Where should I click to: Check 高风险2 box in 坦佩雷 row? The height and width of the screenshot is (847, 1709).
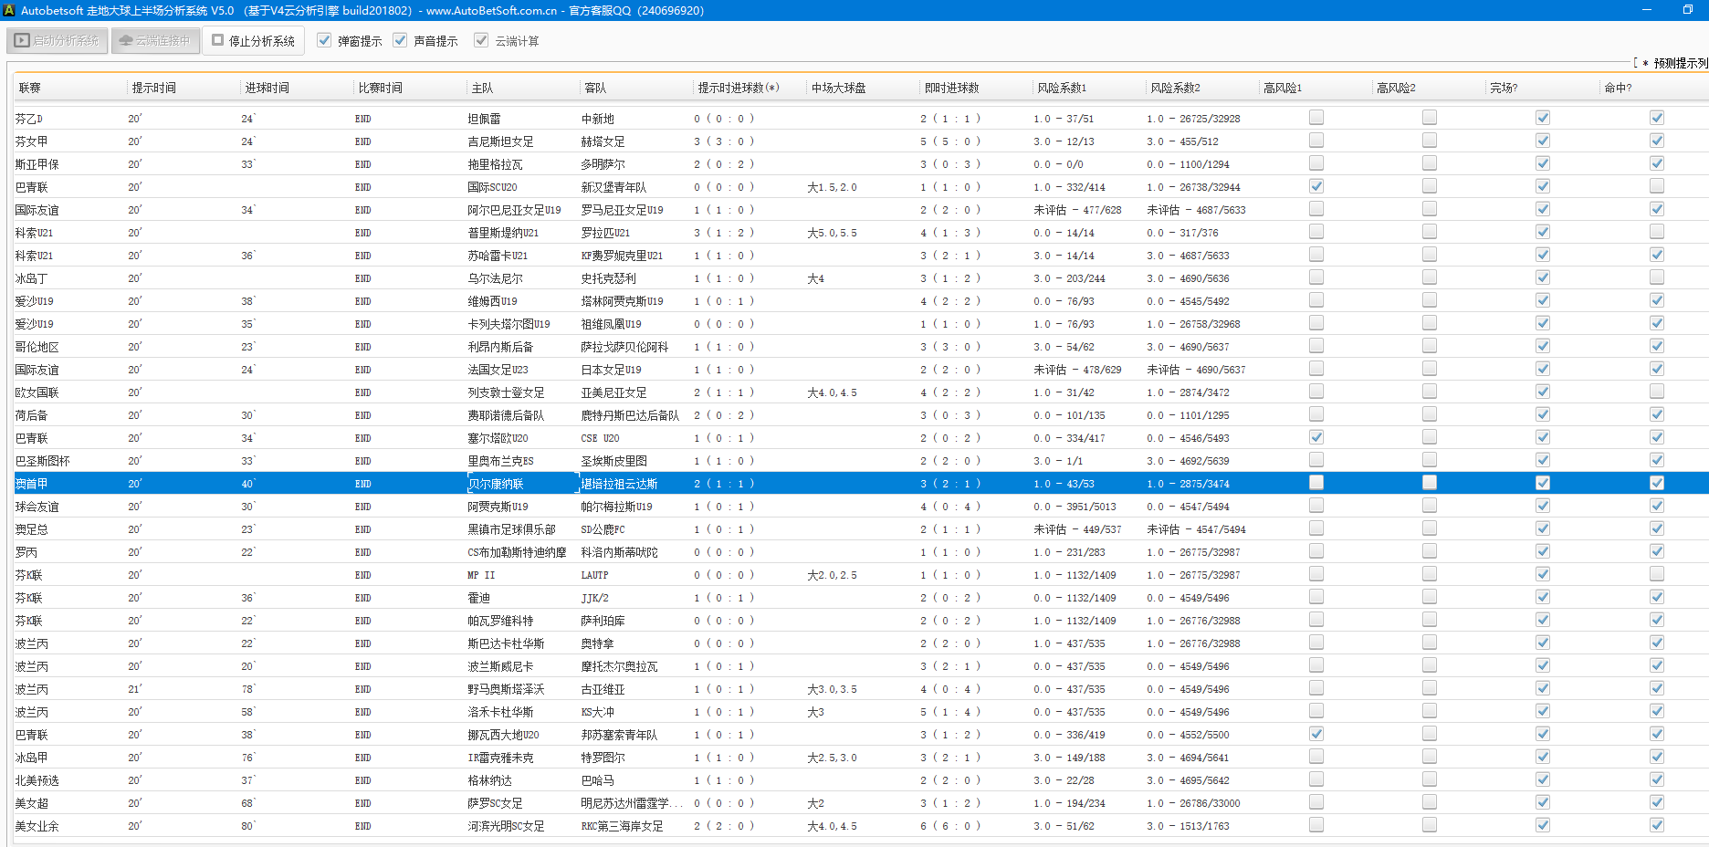click(1430, 118)
